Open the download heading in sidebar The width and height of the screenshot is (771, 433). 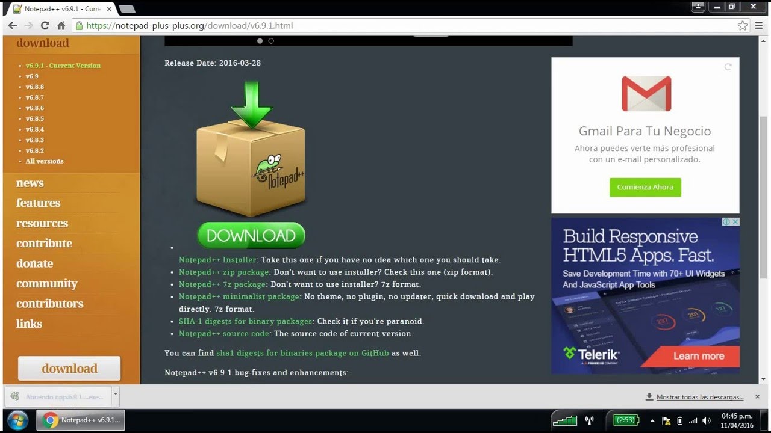[x=43, y=43]
